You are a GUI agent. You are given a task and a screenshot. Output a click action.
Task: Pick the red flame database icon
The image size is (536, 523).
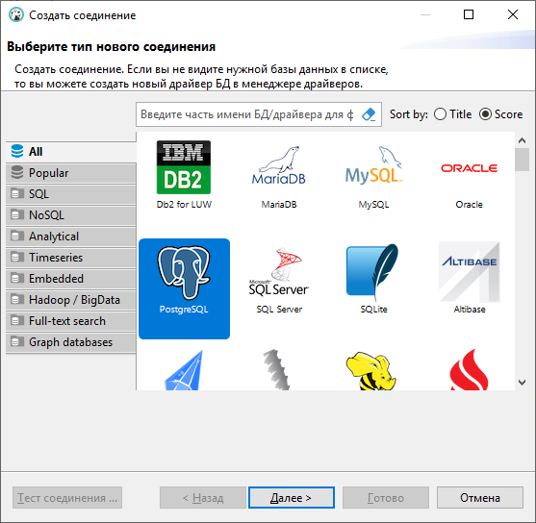469,369
